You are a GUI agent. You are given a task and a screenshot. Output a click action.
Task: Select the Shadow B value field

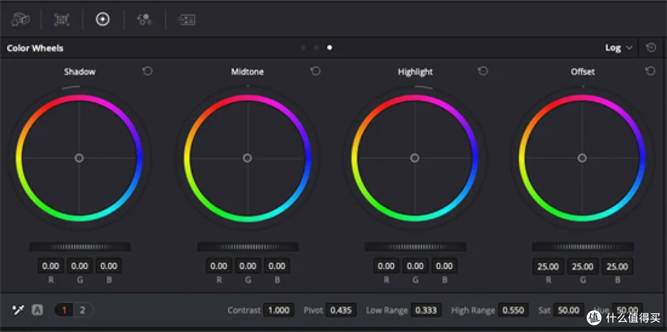(x=109, y=266)
